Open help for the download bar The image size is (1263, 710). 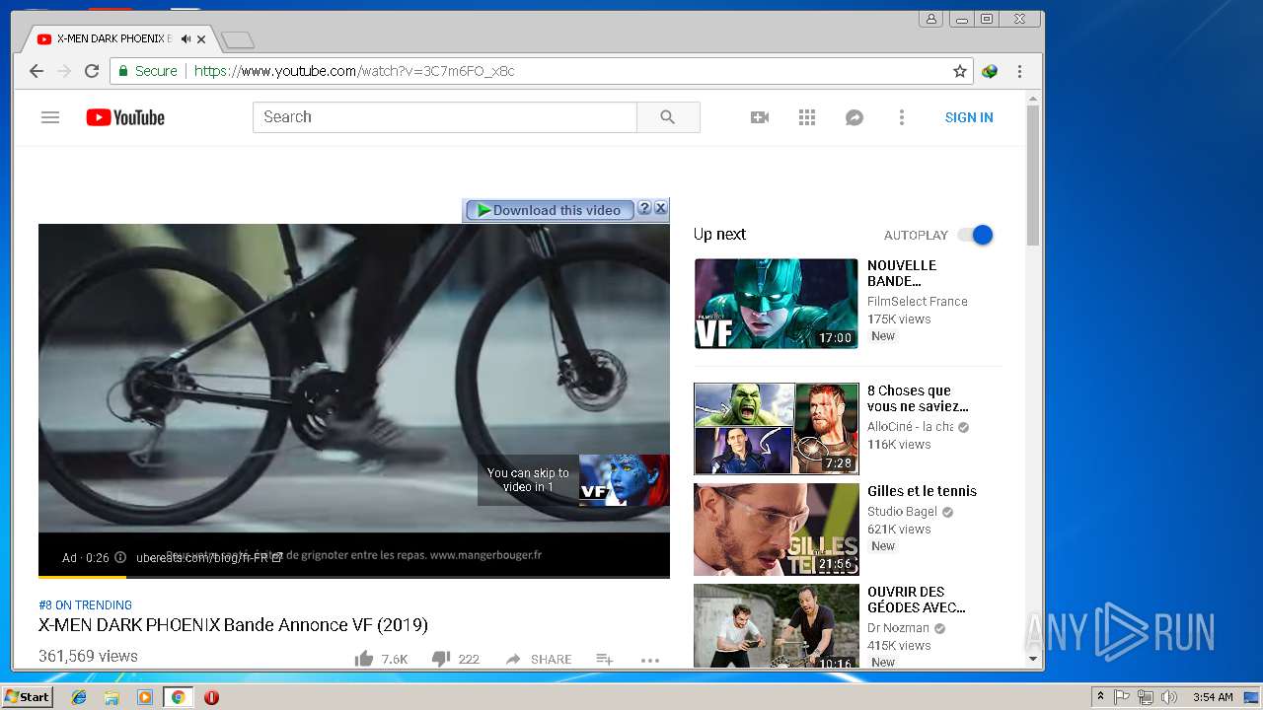(644, 208)
